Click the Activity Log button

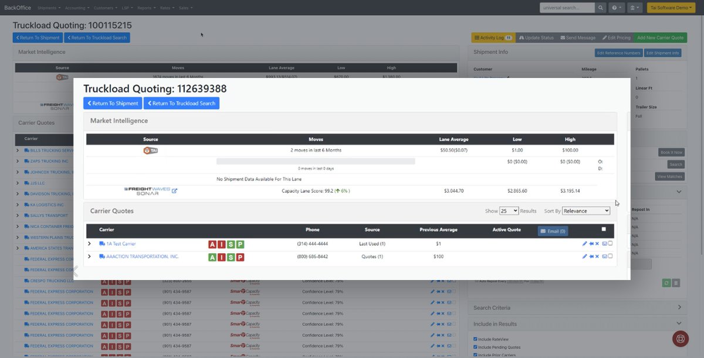point(493,37)
